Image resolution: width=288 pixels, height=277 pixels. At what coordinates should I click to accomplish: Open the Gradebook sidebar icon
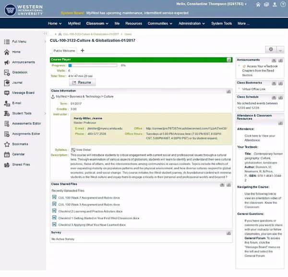click(x=7, y=73)
